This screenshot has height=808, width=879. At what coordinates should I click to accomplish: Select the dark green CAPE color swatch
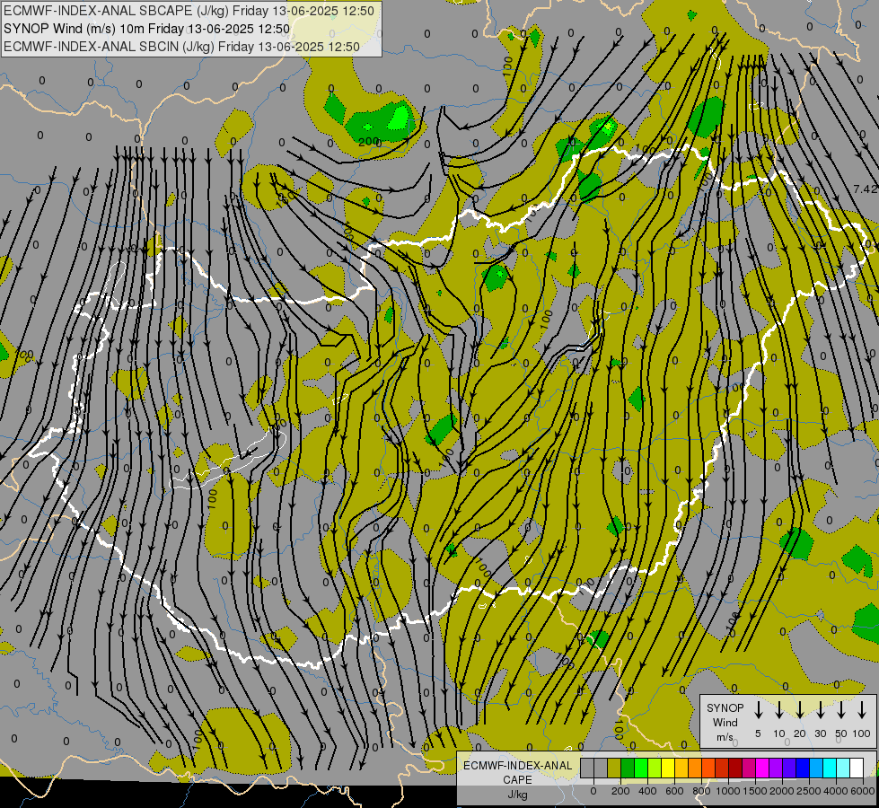628,768
